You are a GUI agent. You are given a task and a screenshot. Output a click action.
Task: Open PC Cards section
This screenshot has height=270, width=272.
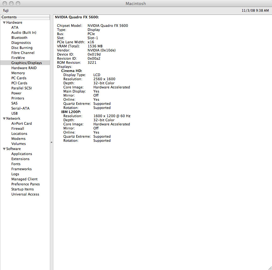pos(19,78)
